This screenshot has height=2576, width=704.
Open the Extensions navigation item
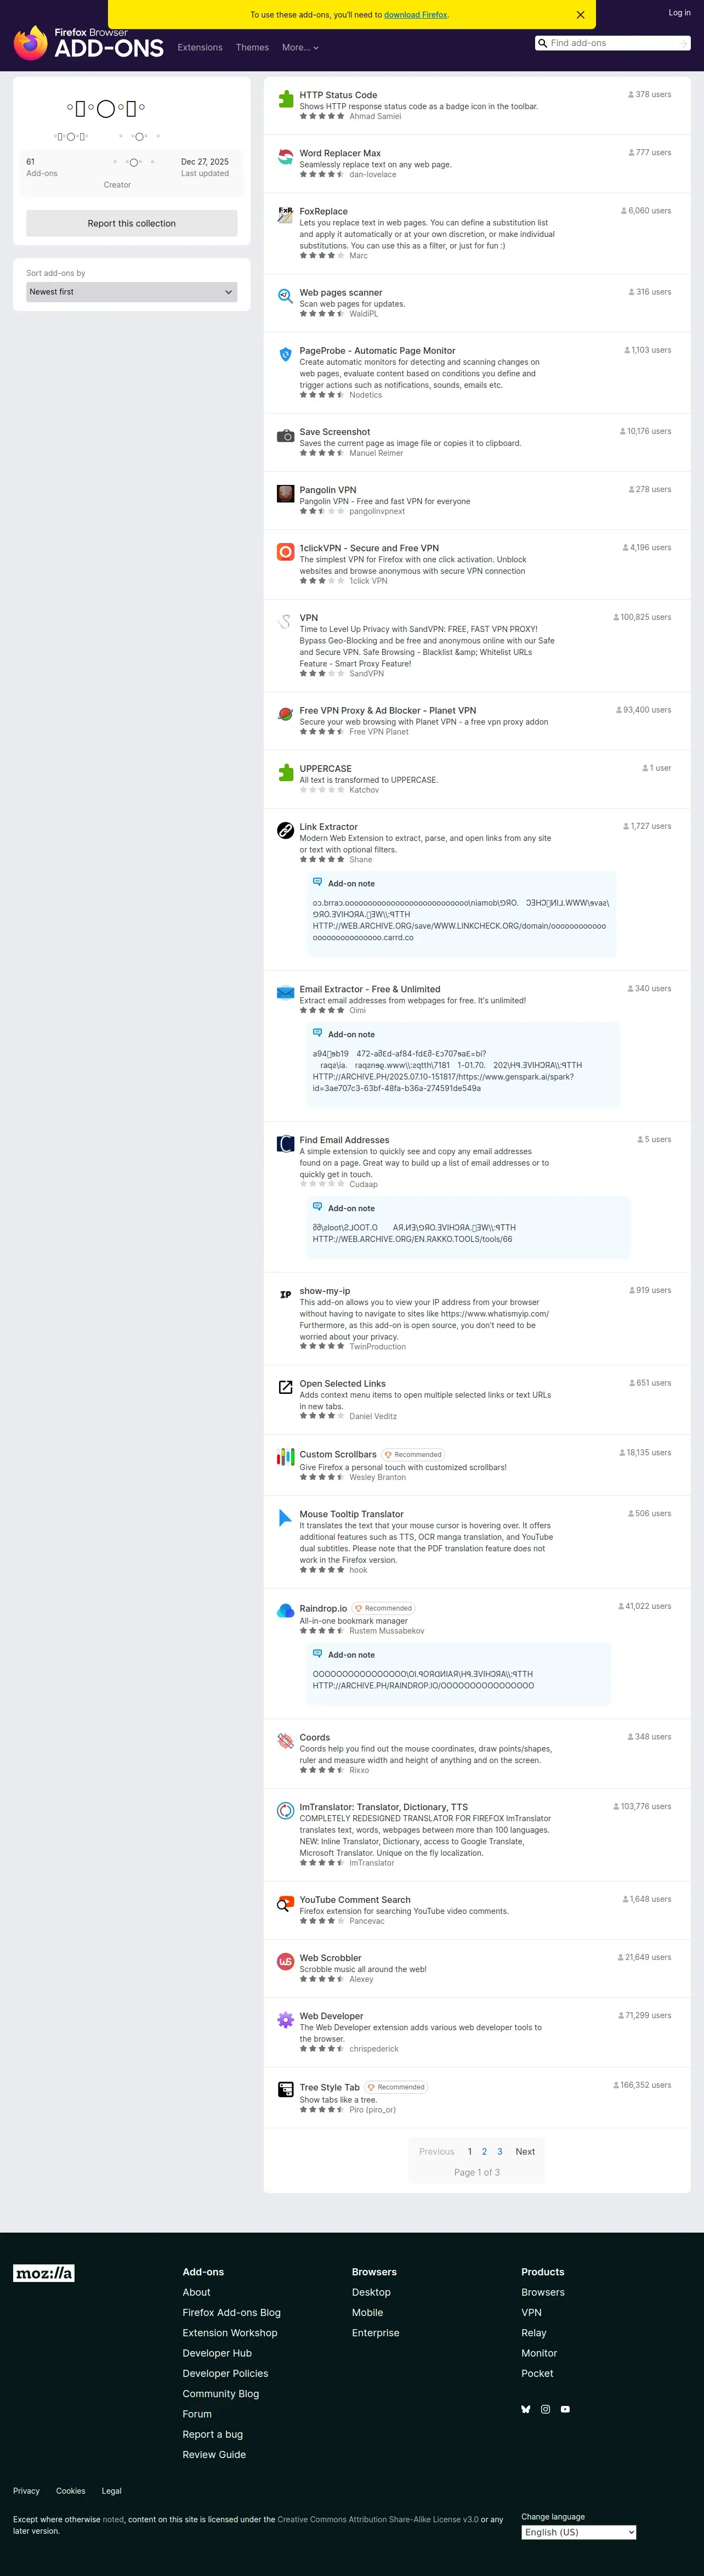(x=200, y=47)
